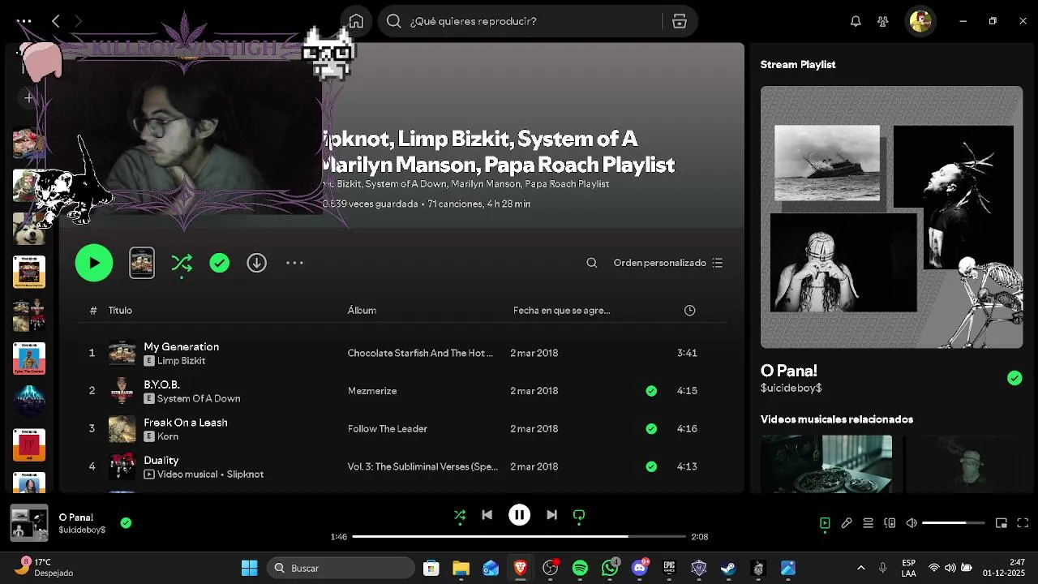This screenshot has width=1038, height=584.
Task: Sort by "Fecha en que se agre..." column
Action: pyautogui.click(x=561, y=311)
